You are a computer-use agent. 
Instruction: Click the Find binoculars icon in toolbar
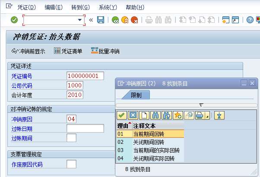[x=159, y=20]
